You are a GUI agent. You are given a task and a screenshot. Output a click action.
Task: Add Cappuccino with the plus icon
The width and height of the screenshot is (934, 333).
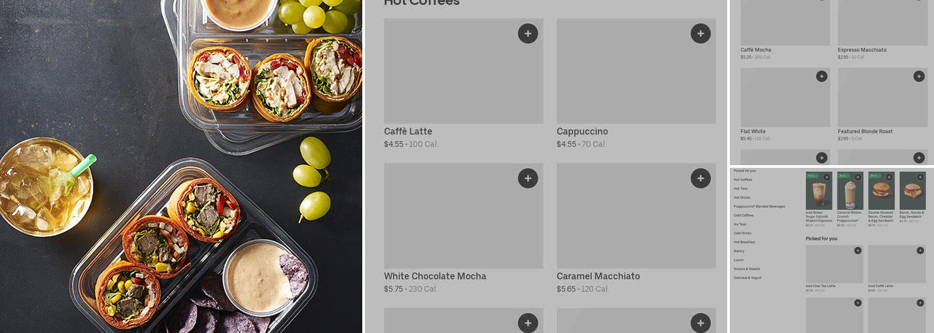pos(700,33)
